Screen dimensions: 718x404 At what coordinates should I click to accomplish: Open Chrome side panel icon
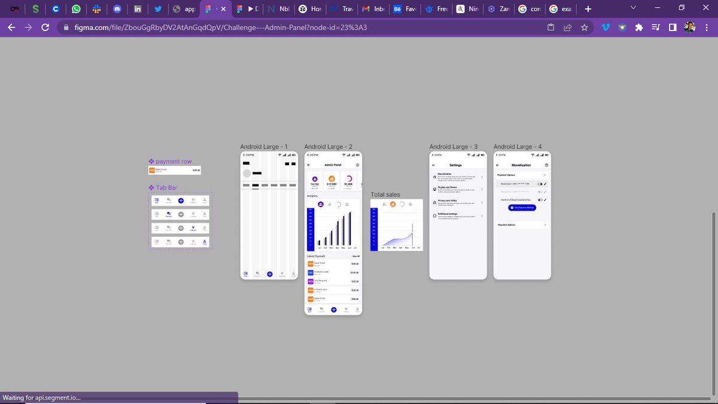673,27
